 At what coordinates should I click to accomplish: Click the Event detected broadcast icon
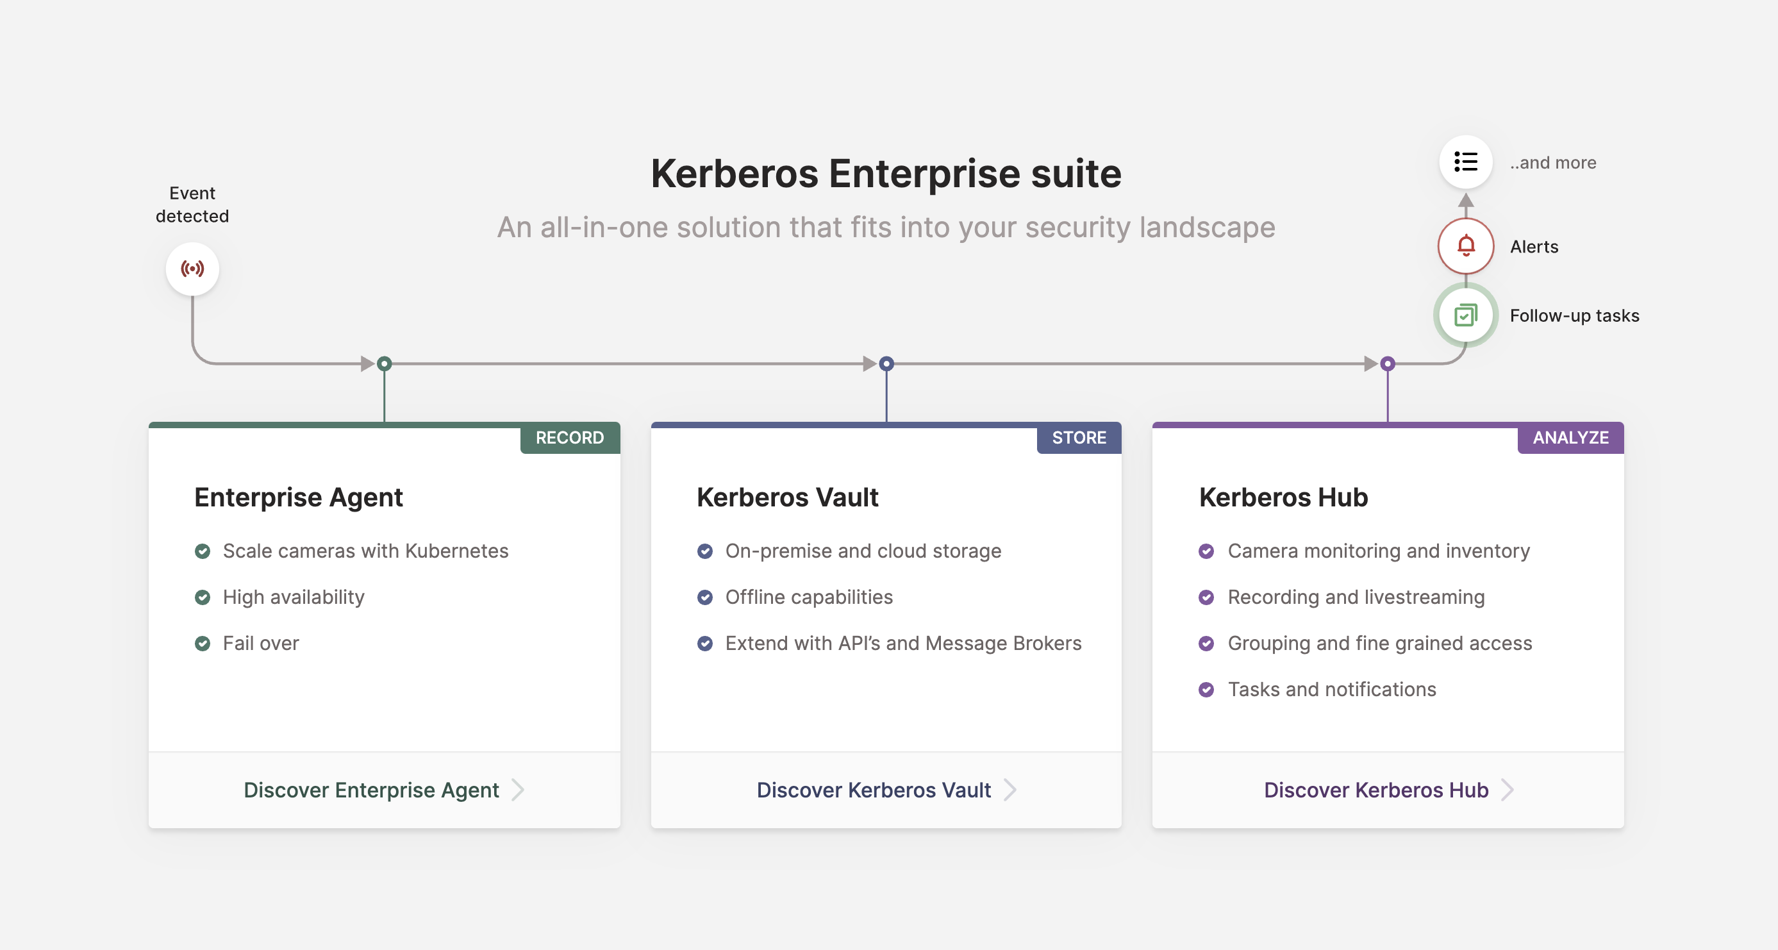pyautogui.click(x=192, y=269)
